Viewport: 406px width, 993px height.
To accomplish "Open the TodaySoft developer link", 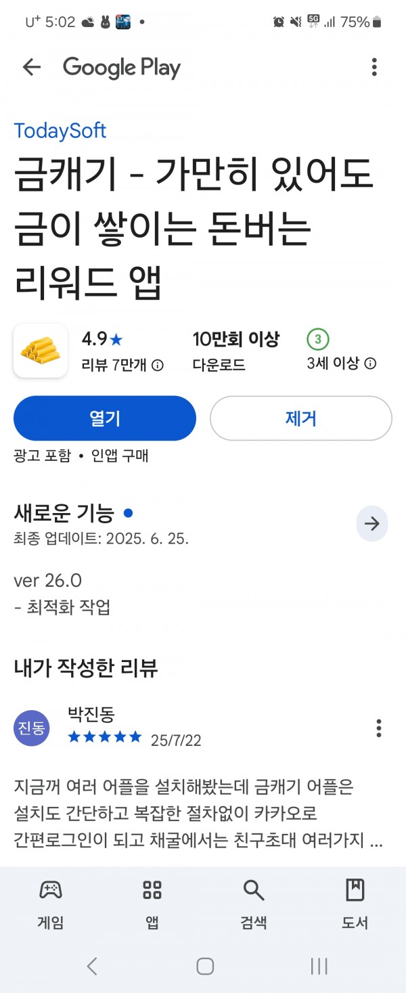I will coord(60,131).
